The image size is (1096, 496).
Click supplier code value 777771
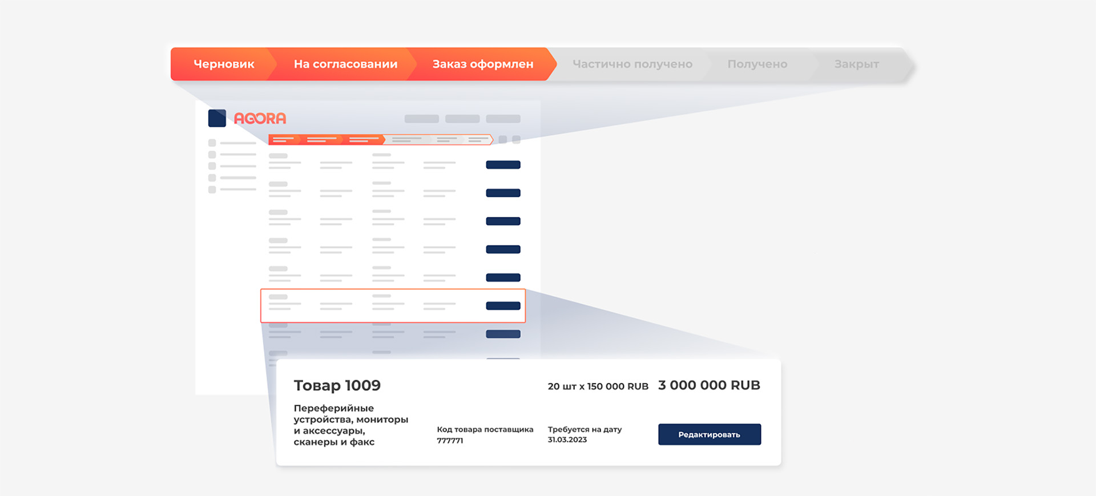(450, 441)
